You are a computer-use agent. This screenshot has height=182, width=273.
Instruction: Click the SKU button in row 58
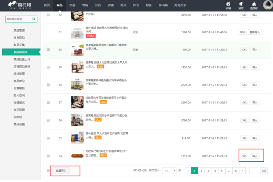(244, 85)
